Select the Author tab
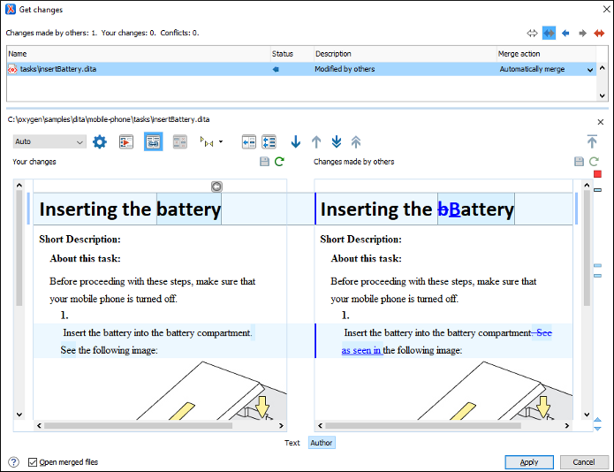614x472 pixels. pyautogui.click(x=322, y=443)
